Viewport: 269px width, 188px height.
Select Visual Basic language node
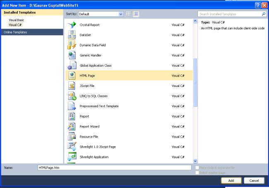click(16, 20)
